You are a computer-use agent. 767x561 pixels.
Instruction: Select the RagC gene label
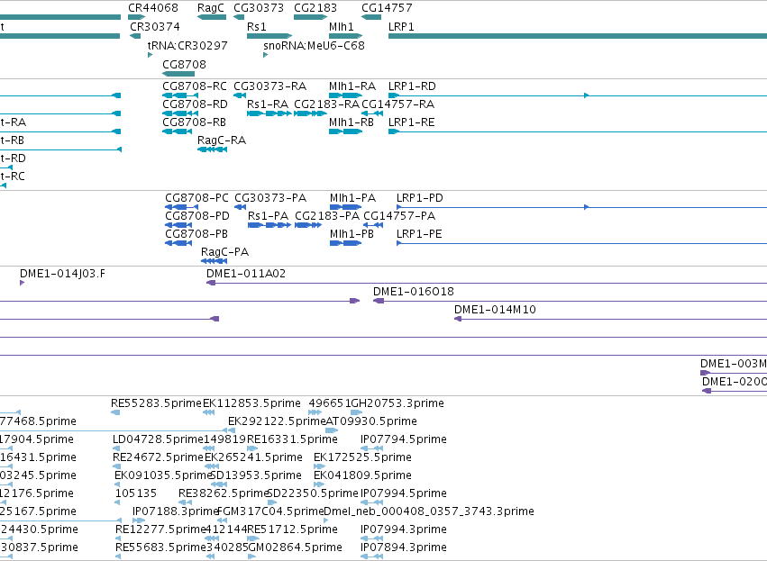pyautogui.click(x=211, y=8)
